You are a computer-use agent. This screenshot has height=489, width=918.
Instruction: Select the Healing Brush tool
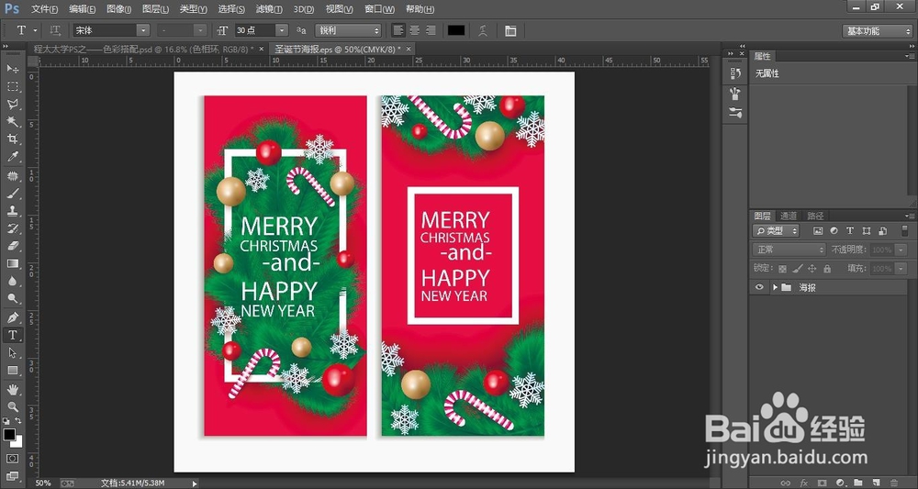pos(12,176)
